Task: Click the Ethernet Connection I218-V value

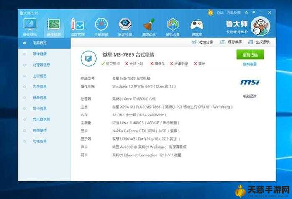Action: point(146,155)
